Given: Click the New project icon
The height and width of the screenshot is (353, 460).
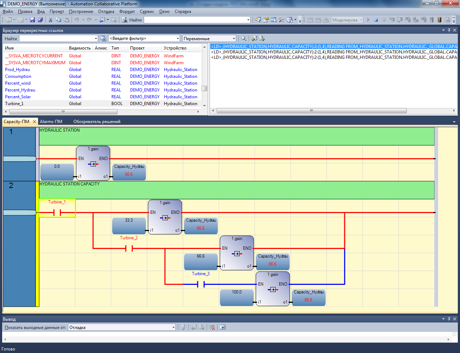Looking at the screenshot, I should tap(9, 20).
